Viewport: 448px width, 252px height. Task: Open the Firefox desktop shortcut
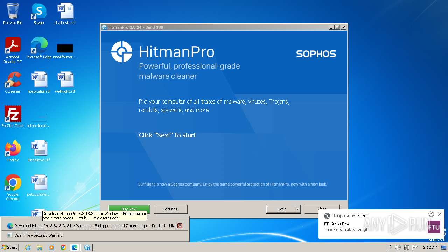(x=13, y=151)
